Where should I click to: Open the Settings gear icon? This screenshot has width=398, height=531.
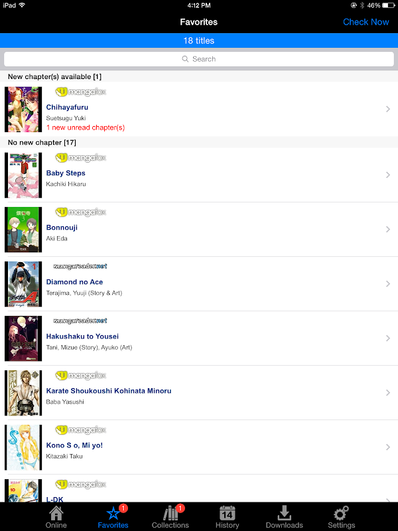341,513
